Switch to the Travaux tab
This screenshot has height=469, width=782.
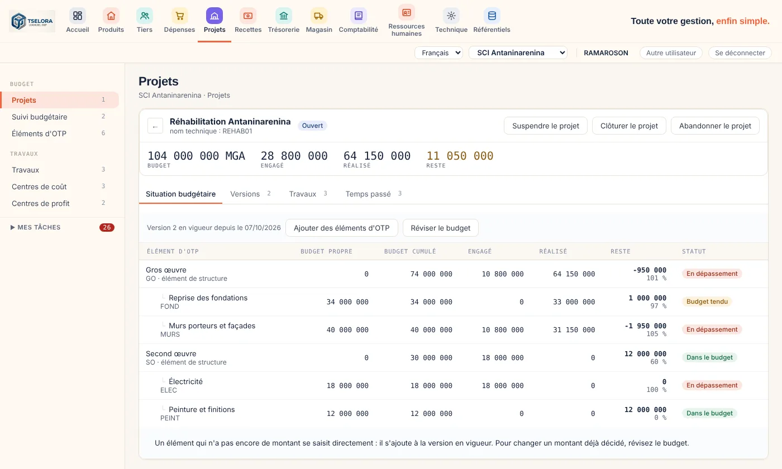point(308,194)
